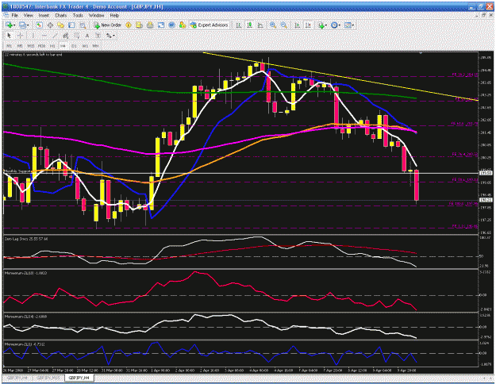Toggle the Navigator panel icon

pyautogui.click(x=61, y=25)
